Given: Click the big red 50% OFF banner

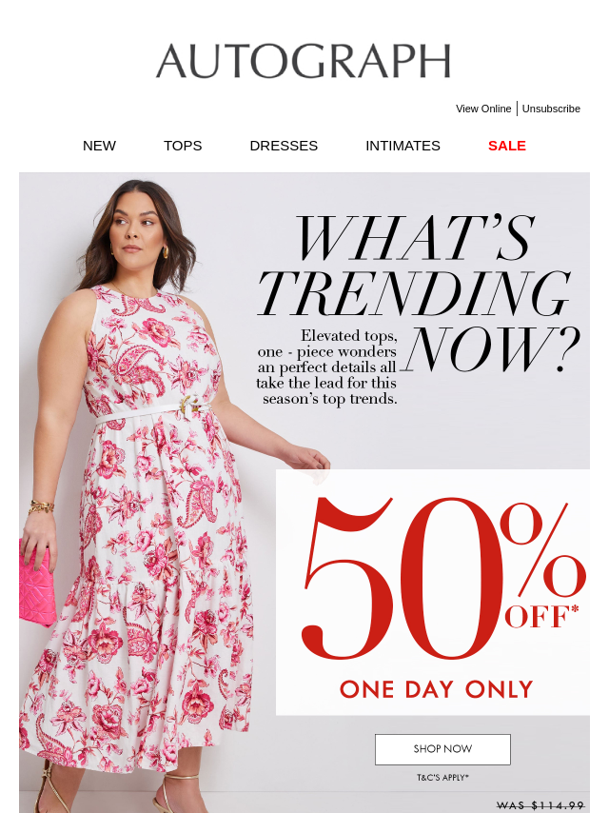Looking at the screenshot, I should coord(443,578).
